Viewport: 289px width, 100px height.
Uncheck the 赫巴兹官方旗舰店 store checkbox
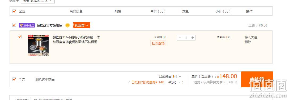pos(14,25)
